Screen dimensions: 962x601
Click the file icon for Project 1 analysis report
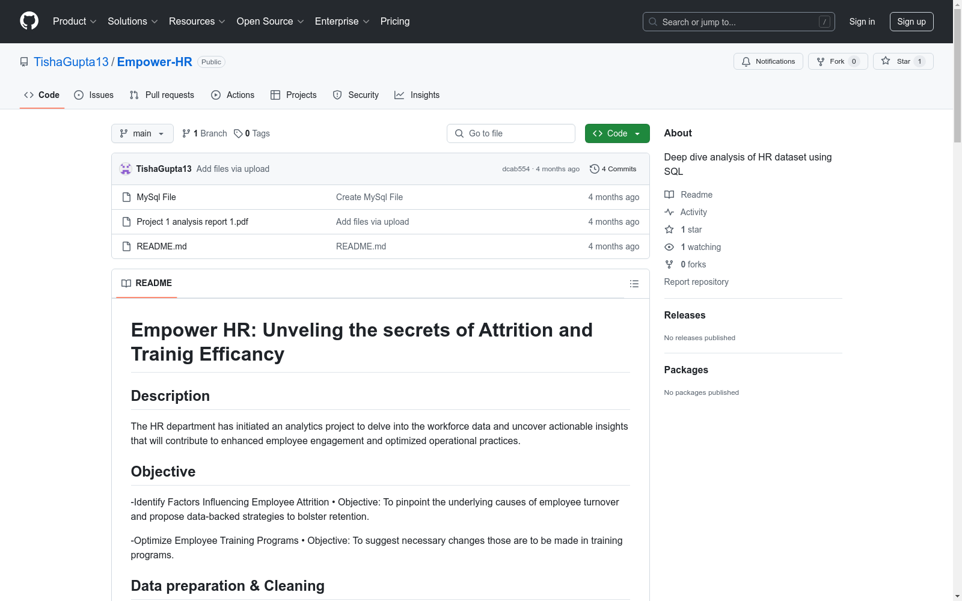coord(126,222)
